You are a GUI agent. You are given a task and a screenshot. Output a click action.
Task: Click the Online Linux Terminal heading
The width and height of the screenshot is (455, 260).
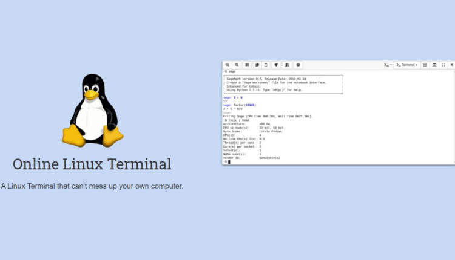[92, 164]
